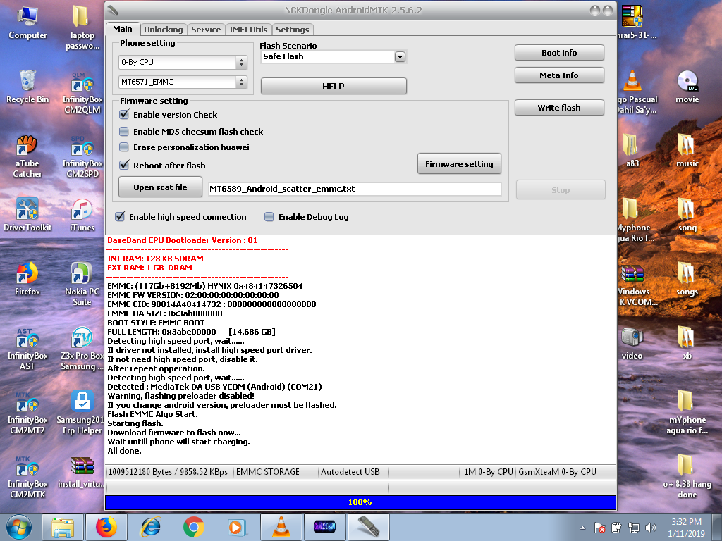
Task: Toggle Erase personalization huawei checkbox
Action: (124, 147)
